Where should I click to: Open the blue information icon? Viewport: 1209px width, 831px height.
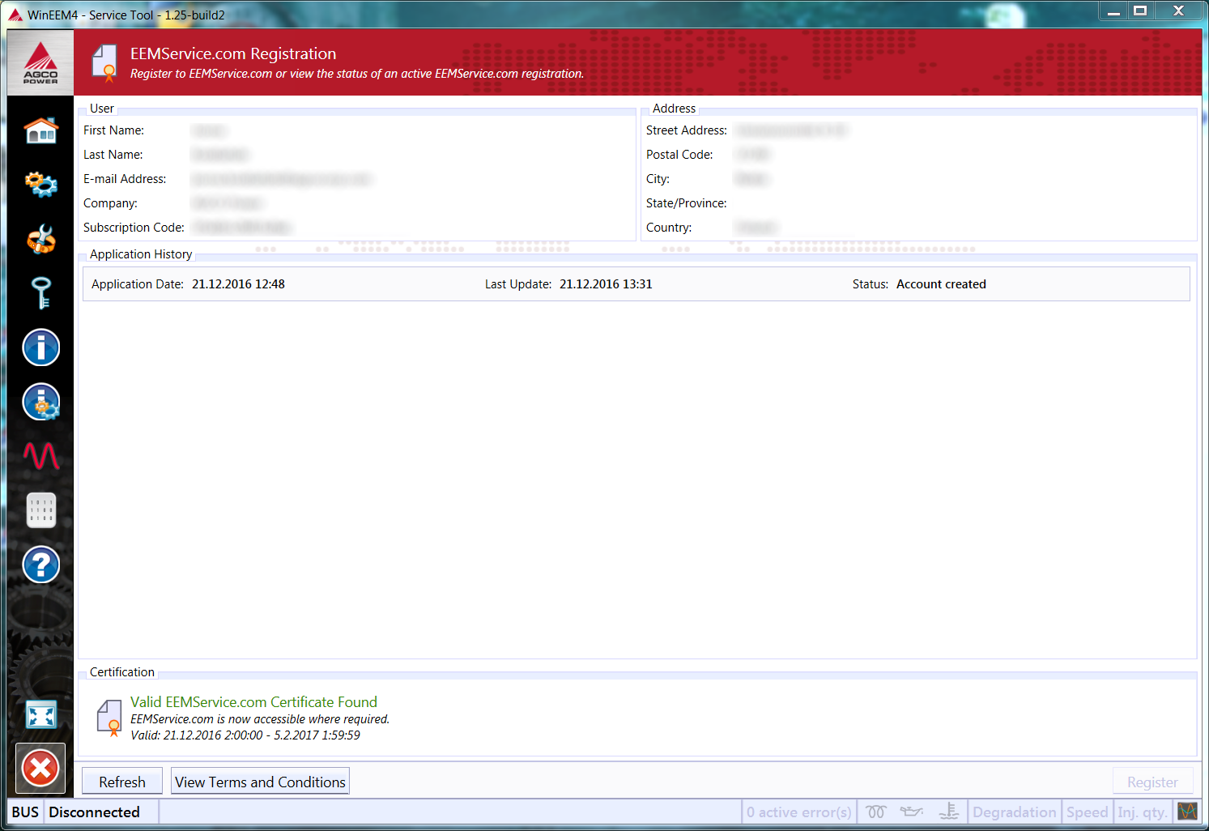point(40,347)
